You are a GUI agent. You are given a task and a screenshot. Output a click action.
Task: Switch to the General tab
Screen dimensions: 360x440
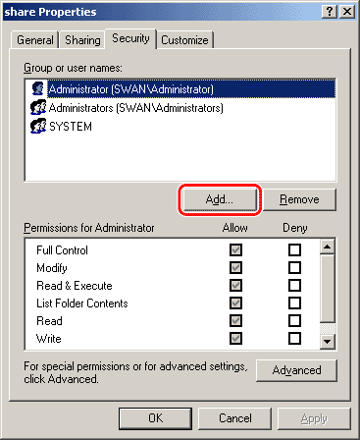(35, 40)
